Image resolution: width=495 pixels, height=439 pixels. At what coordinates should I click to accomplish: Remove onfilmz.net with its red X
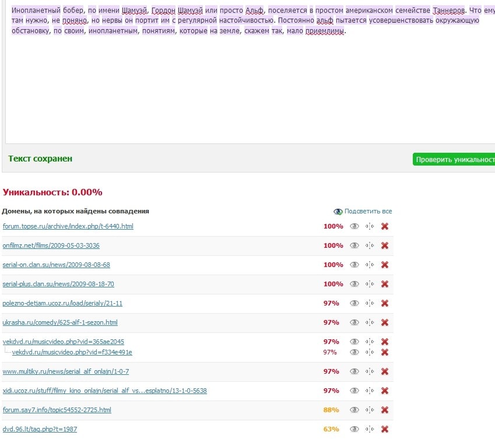(384, 245)
